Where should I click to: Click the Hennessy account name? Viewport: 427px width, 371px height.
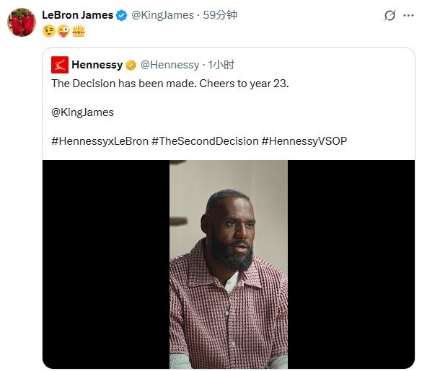(x=97, y=65)
